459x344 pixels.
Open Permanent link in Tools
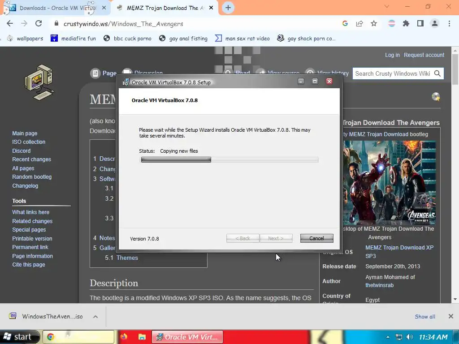[x=30, y=247]
